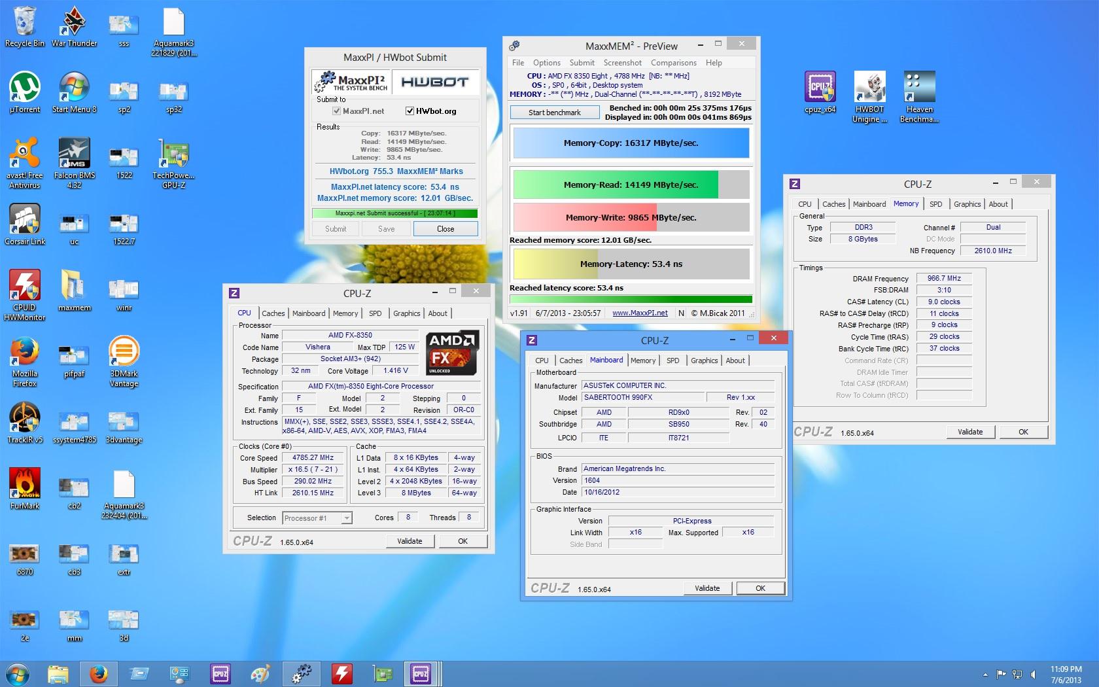Toggle the HWbot.org submit checkbox
Image resolution: width=1099 pixels, height=687 pixels.
point(410,111)
